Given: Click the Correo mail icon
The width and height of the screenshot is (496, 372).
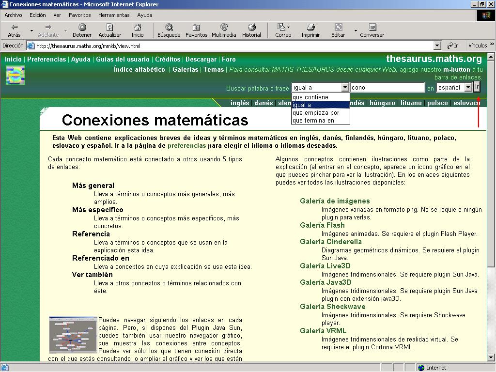Looking at the screenshot, I should click(x=281, y=28).
